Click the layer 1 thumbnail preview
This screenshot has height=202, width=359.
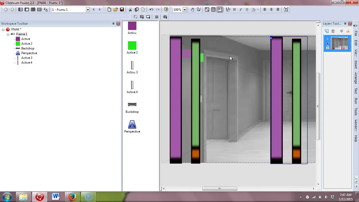[x=340, y=43]
